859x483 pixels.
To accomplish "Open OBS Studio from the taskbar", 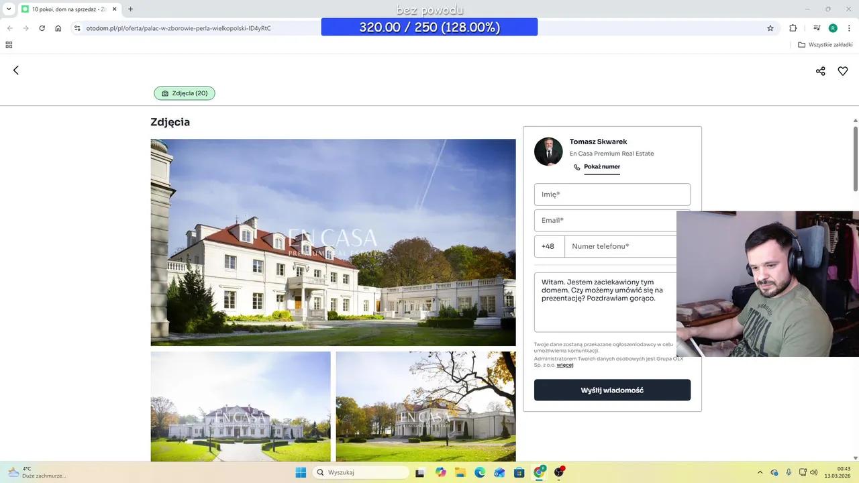I will [558, 472].
